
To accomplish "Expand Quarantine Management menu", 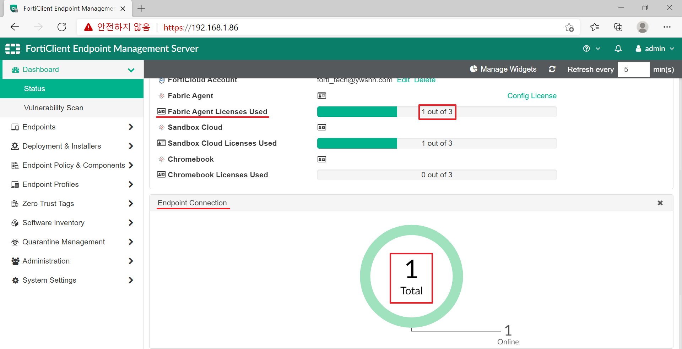I will pos(72,242).
